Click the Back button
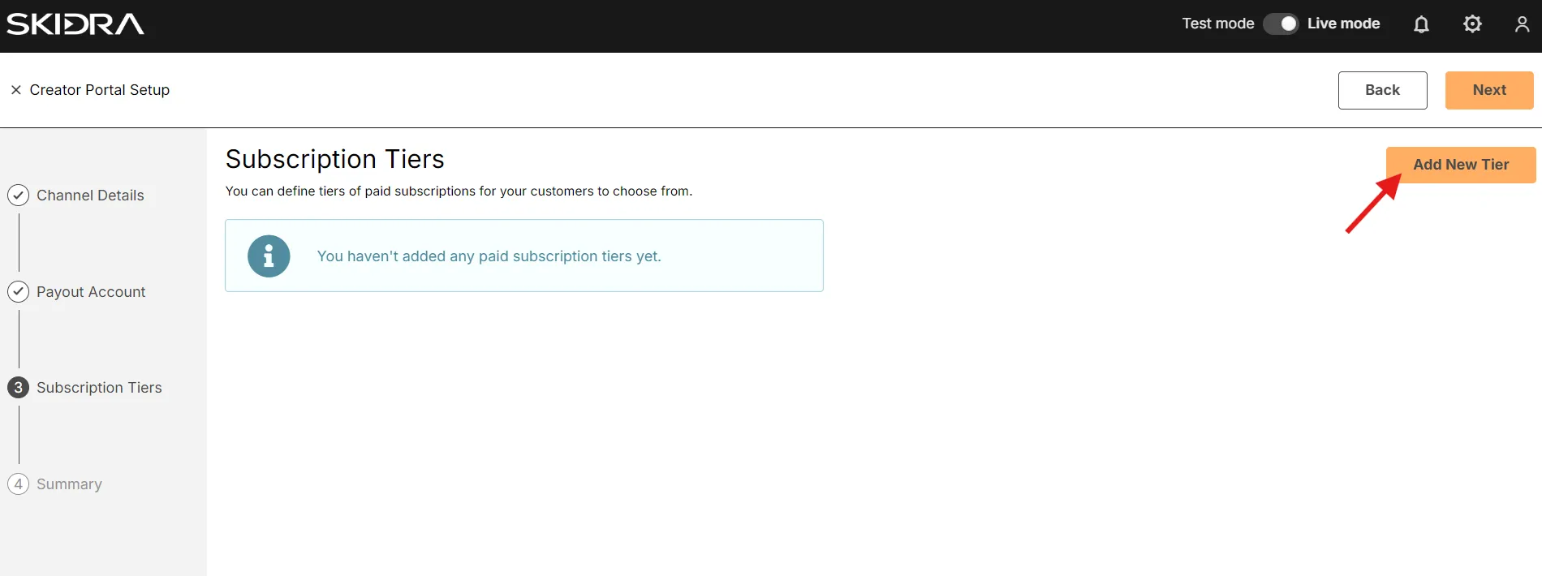The height and width of the screenshot is (576, 1542). (1383, 90)
